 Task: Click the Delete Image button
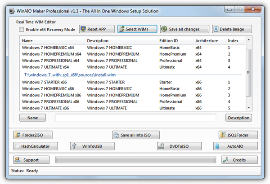(x=232, y=29)
